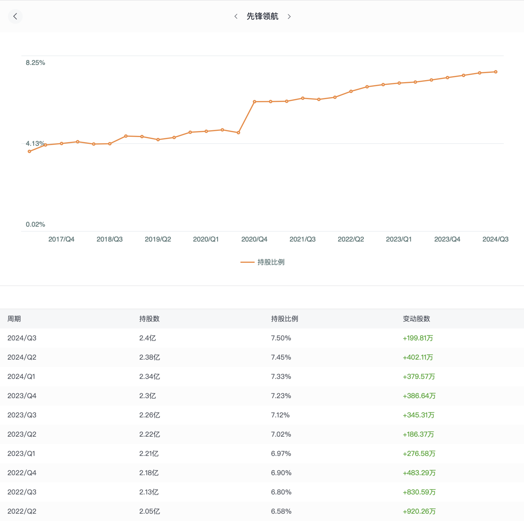Click the 2.4亿 holdings value
Screen dimensions: 524x525
(147, 338)
